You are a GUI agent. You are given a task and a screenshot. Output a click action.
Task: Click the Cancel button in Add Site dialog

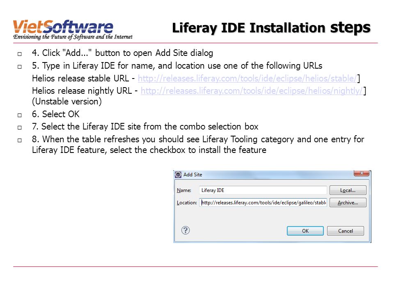pos(345,231)
